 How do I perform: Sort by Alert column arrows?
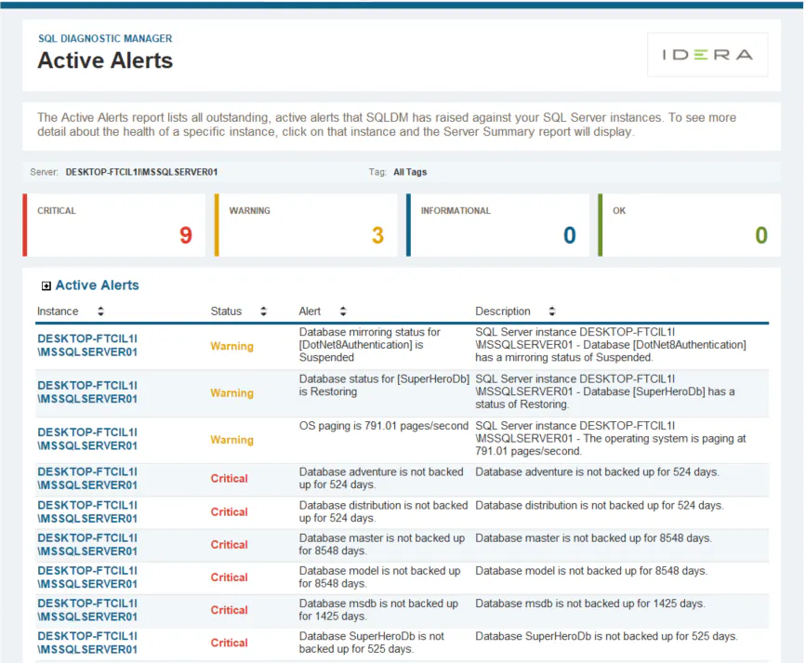pyautogui.click(x=343, y=312)
